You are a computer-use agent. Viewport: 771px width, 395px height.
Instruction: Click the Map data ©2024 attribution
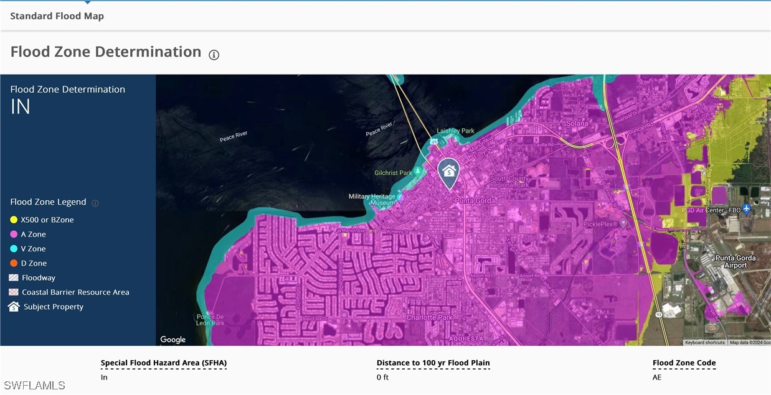[x=750, y=343]
